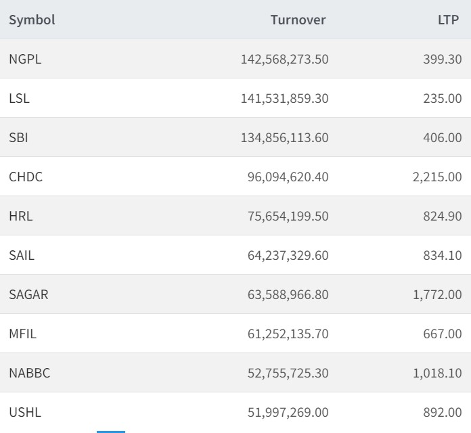Select turnover 75,654,199.50 in the HRL row

click(288, 216)
